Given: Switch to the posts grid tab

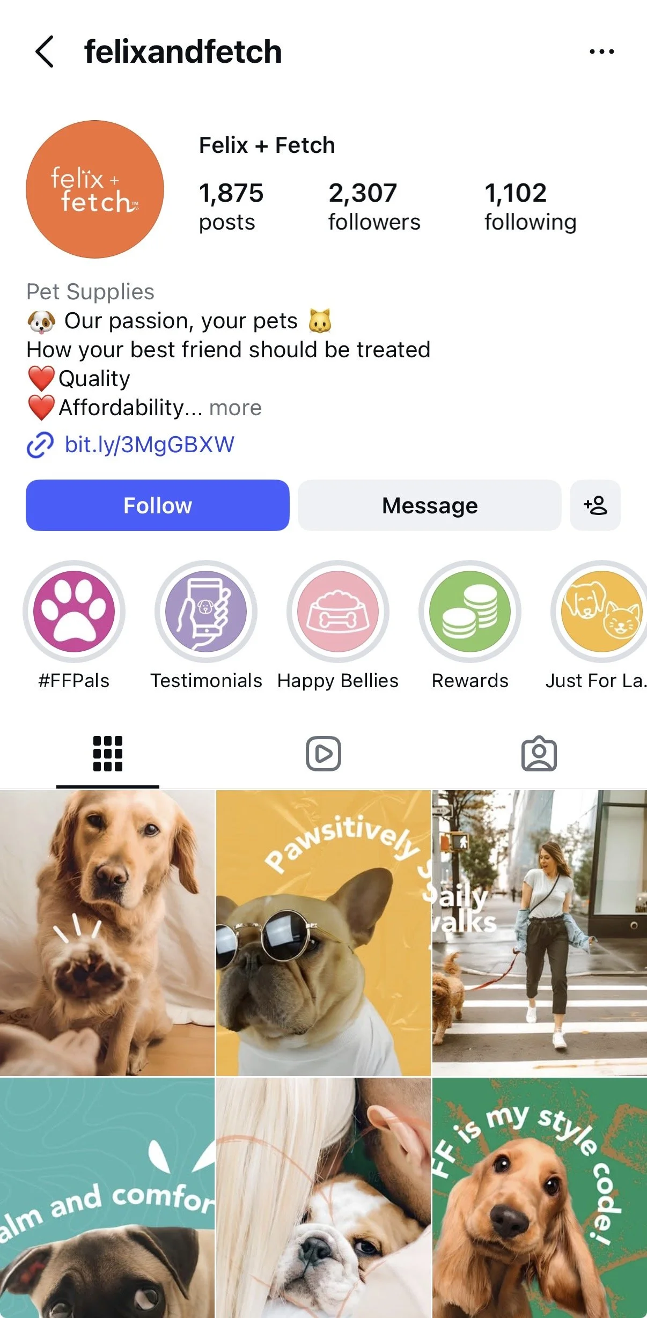Looking at the screenshot, I should (108, 754).
